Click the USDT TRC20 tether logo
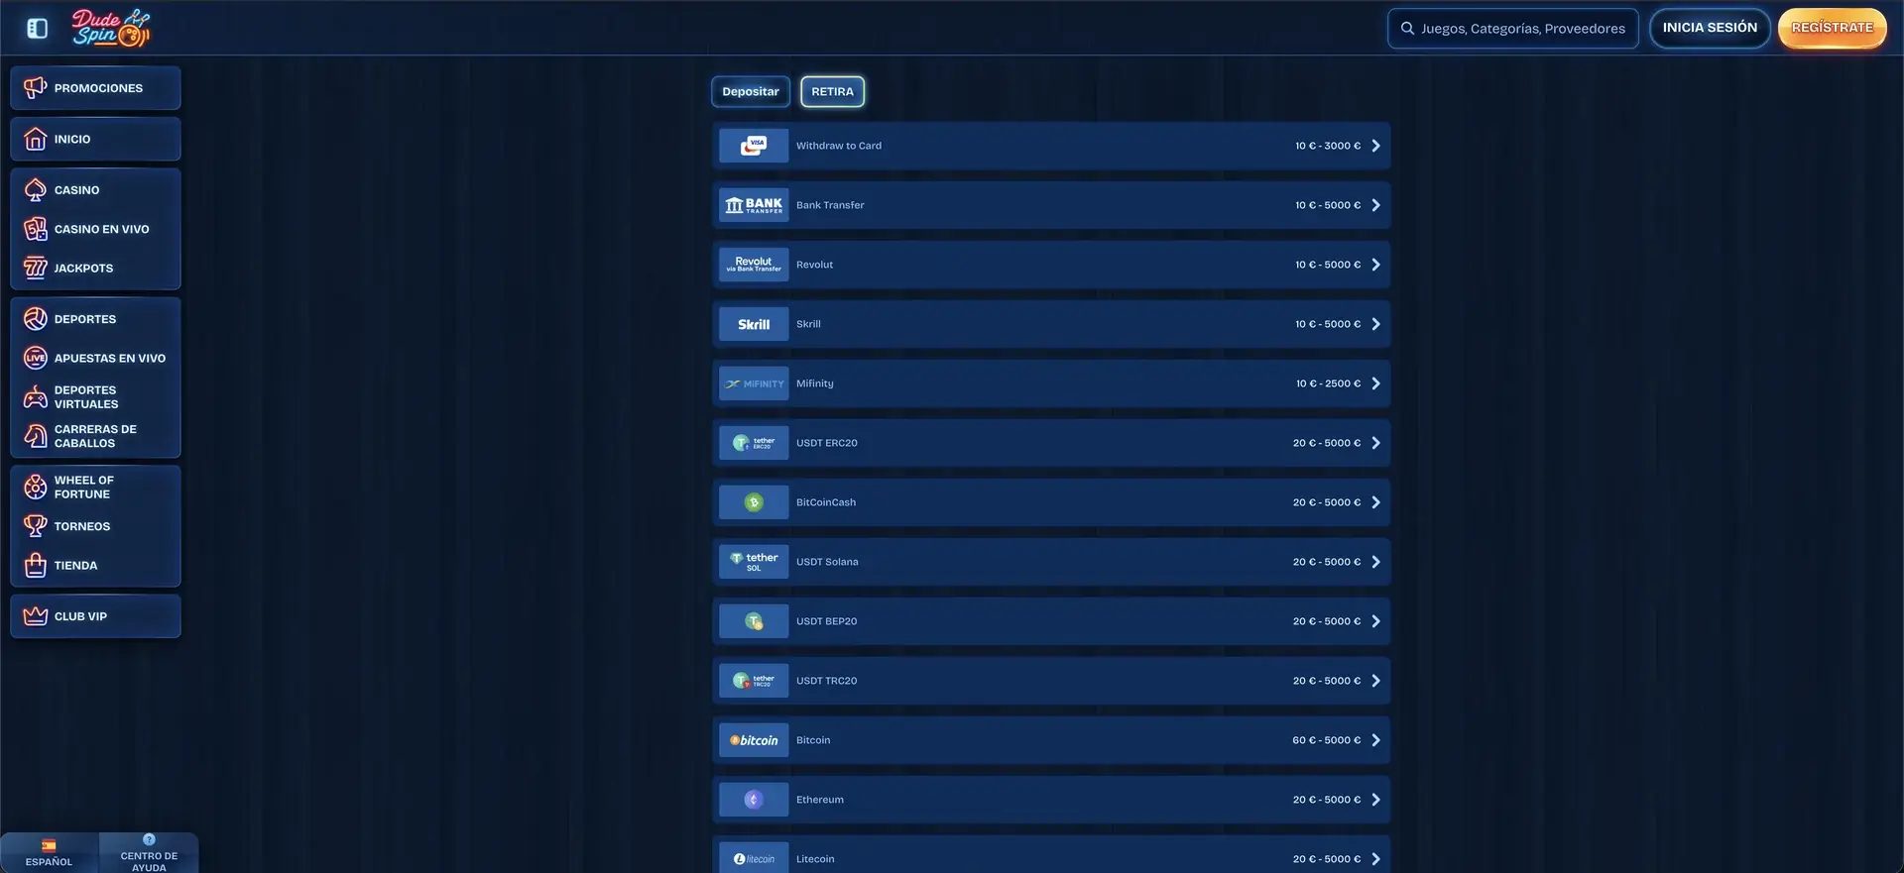 (x=754, y=681)
